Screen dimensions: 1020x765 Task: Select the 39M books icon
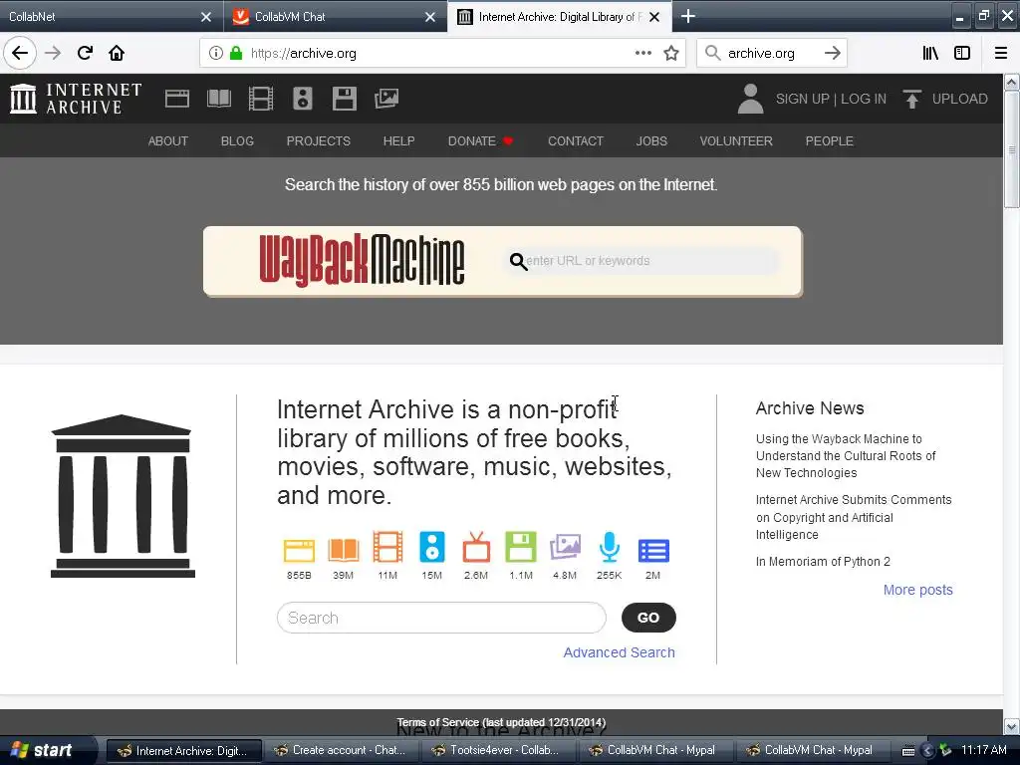pyautogui.click(x=344, y=550)
